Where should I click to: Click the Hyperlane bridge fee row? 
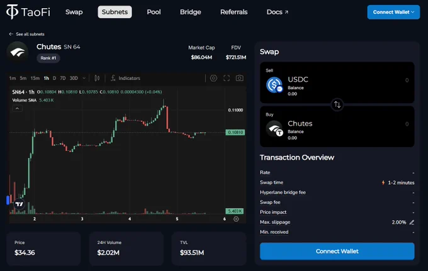[337, 192]
